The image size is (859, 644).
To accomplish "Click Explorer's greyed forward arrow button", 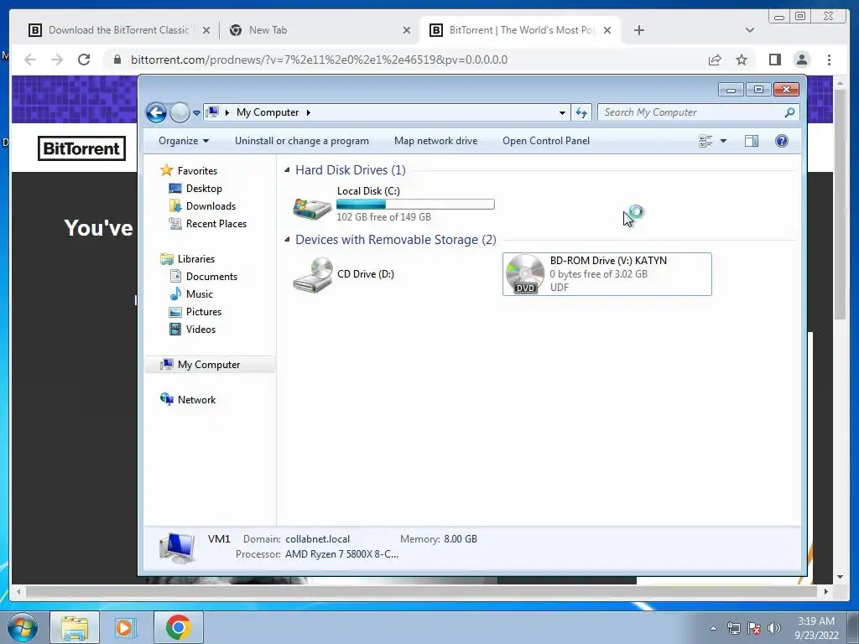I will tap(180, 113).
